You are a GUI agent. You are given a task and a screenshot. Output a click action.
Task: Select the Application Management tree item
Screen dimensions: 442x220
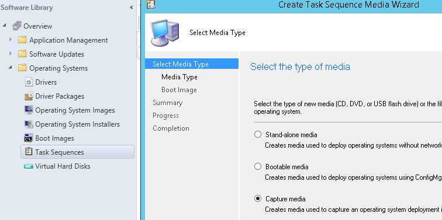pyautogui.click(x=68, y=40)
